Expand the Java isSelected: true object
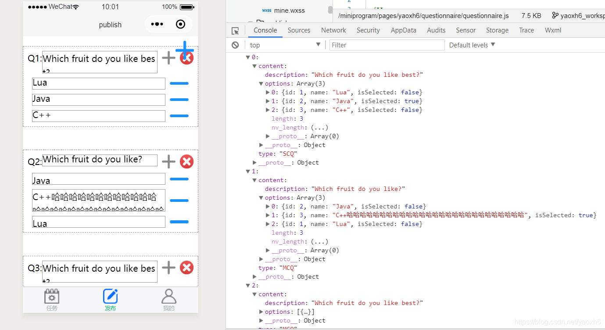Image resolution: width=605 pixels, height=330 pixels. [x=268, y=101]
